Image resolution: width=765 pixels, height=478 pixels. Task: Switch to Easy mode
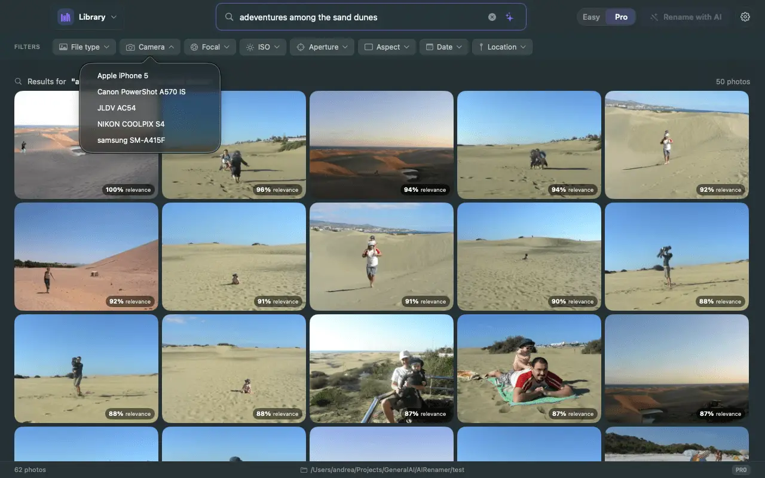pos(591,17)
